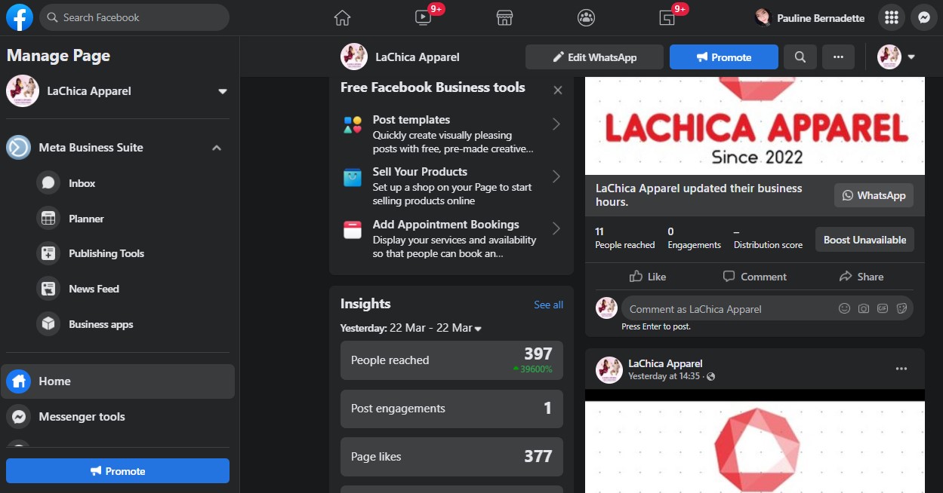Click the blue Promote button in sidebar

click(x=118, y=471)
